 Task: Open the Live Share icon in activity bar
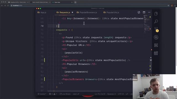click(156, 53)
